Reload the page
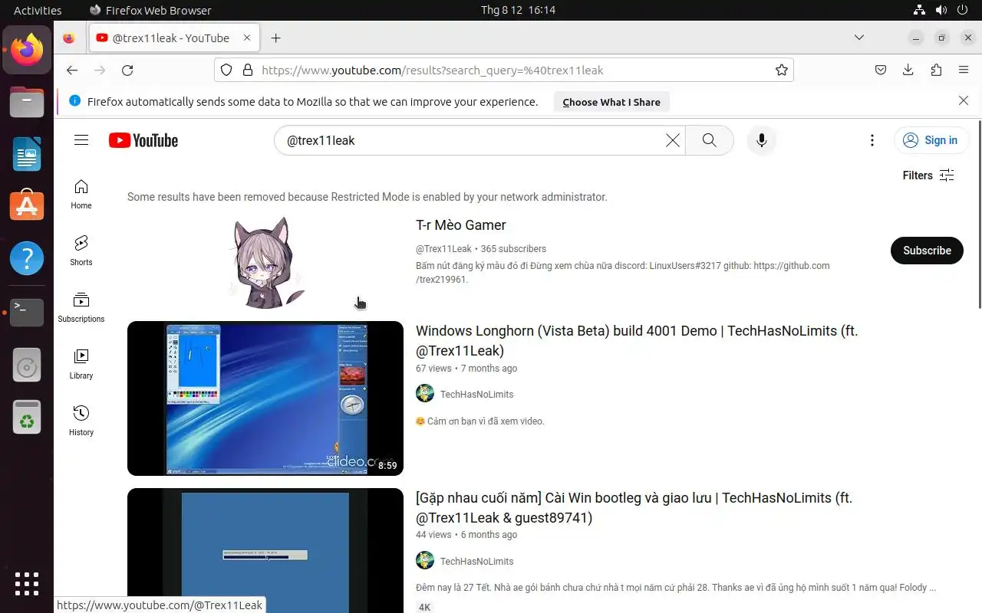This screenshot has height=613, width=982. 127,70
